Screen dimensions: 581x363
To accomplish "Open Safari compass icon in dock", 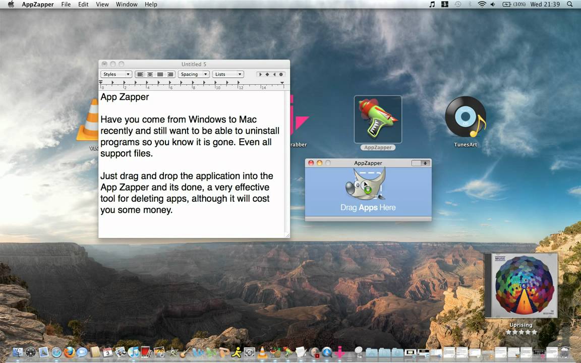I will (x=56, y=352).
